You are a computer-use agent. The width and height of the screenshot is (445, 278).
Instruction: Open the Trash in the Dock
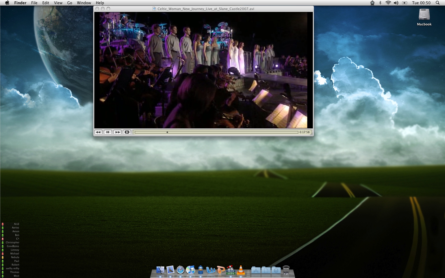[286, 270]
